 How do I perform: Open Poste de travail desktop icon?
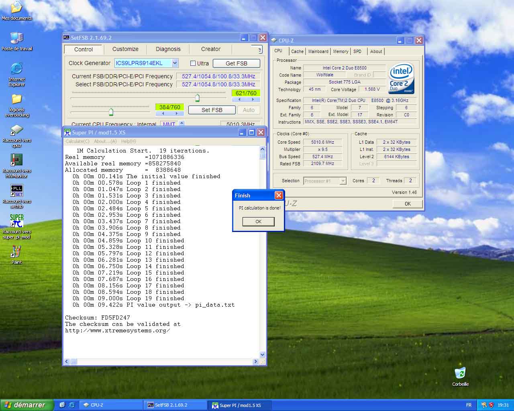click(16, 41)
